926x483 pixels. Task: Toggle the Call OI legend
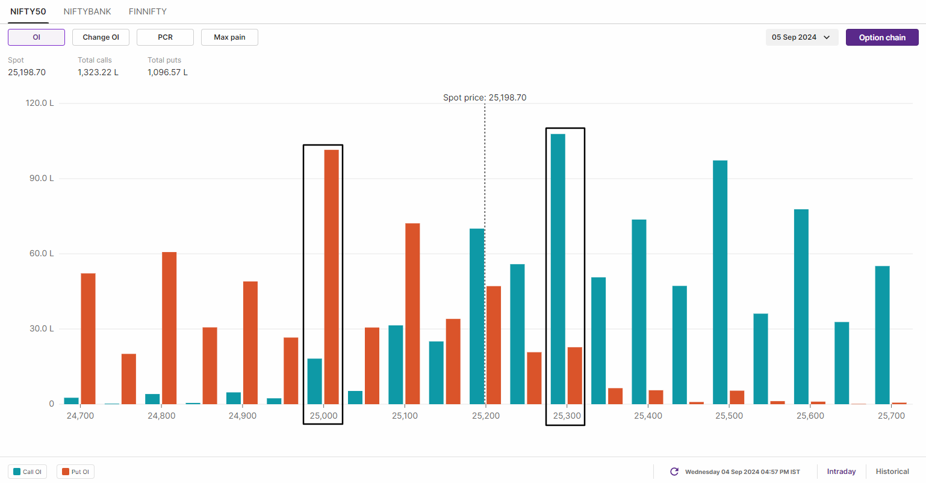tap(27, 472)
